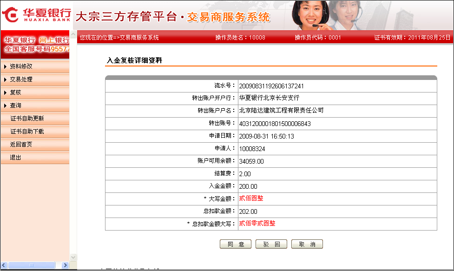
Task: Click the sidebar scroll right arrow
Action: 65,265
